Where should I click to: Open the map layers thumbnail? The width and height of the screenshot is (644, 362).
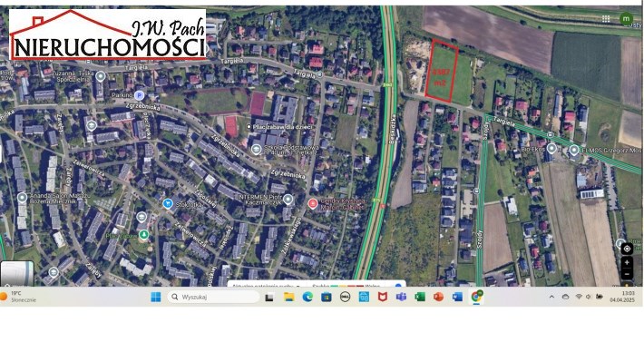(x=17, y=273)
